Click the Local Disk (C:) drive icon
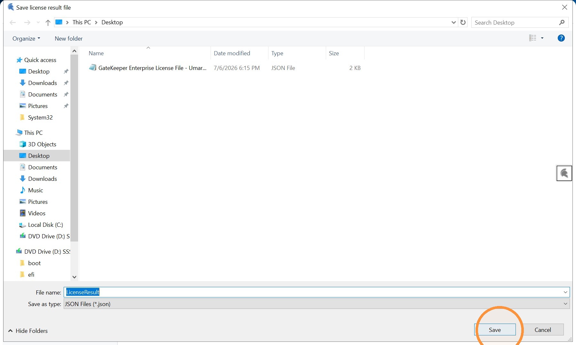Viewport: 576px width, 345px height. point(23,225)
